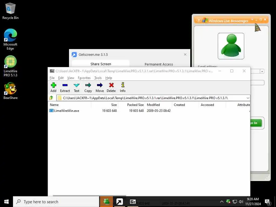The width and height of the screenshot is (276, 207).
Task: Go up one folder level icon
Action: point(51,98)
